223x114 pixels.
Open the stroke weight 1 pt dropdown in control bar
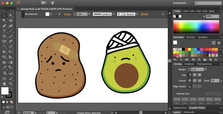pos(89,14)
